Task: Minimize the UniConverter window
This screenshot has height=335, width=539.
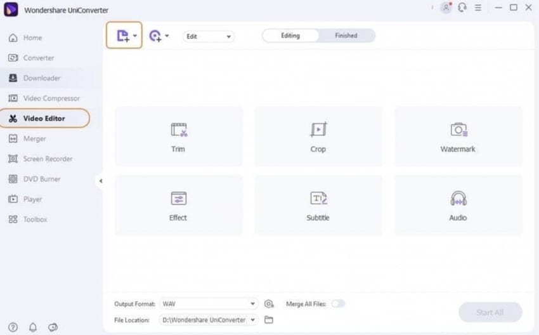Action: 498,8
